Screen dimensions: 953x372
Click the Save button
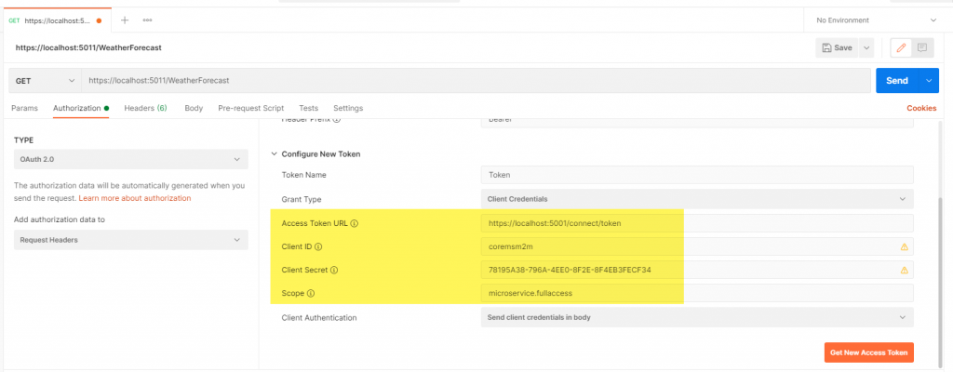[x=837, y=47]
